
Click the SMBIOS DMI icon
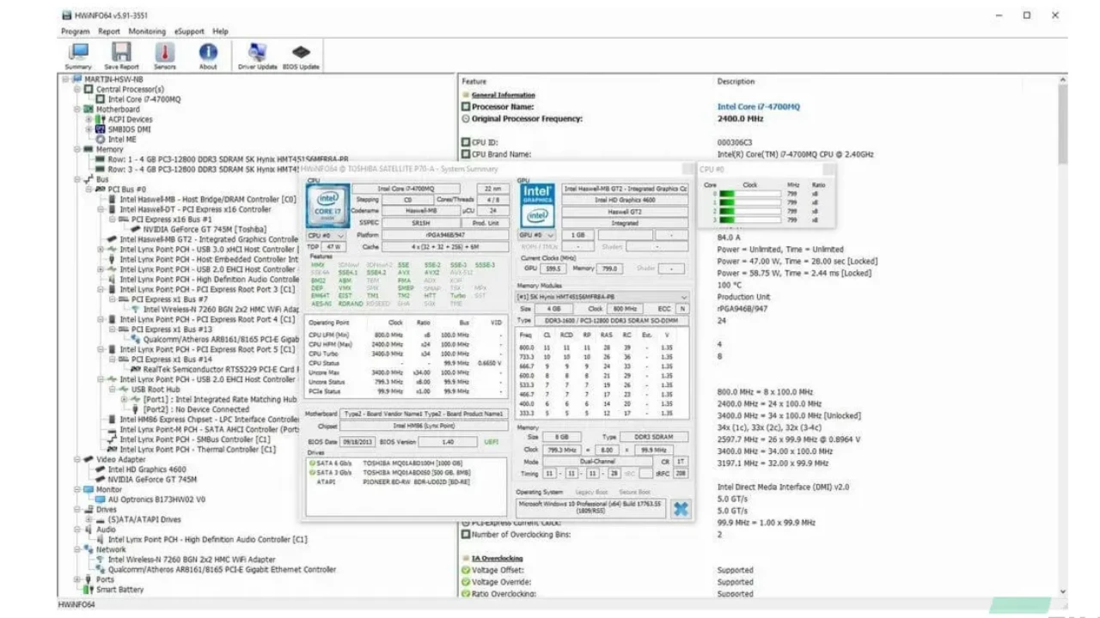(x=101, y=130)
